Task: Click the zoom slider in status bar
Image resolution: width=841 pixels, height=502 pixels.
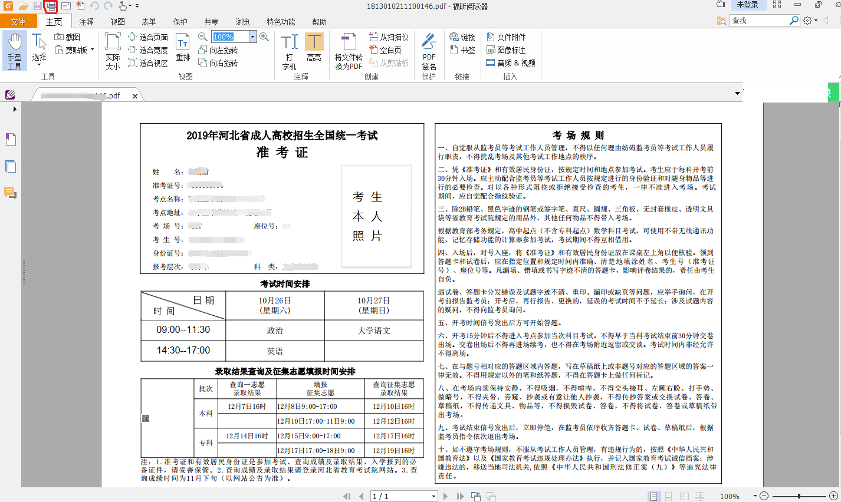Action: [799, 496]
